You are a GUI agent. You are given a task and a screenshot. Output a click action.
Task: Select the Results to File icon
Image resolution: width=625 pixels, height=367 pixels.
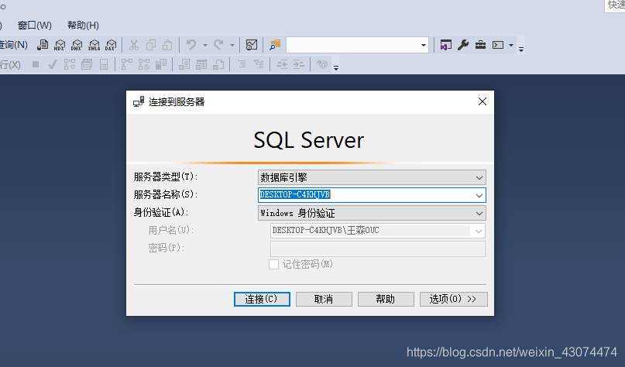pos(218,64)
